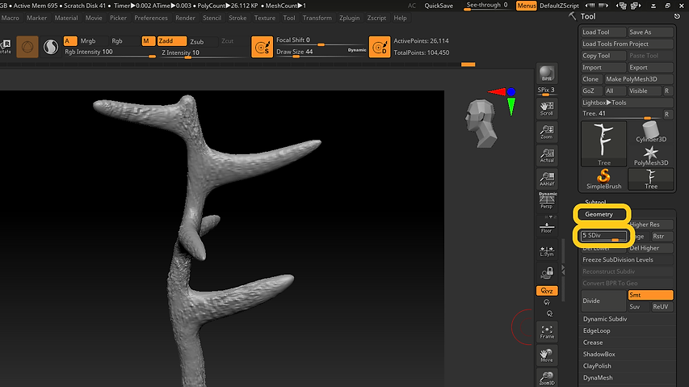Viewport: 689px width, 387px height.
Task: Adjust the Focal Shift slider
Action: click(321, 40)
